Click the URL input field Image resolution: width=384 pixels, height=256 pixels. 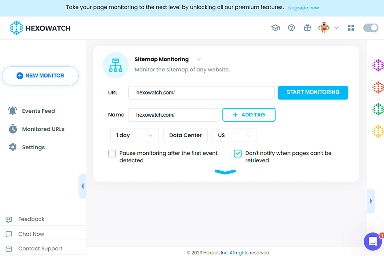(201, 93)
